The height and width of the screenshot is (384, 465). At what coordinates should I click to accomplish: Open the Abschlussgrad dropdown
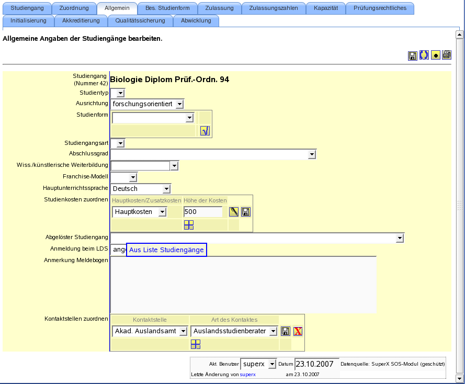pyautogui.click(x=213, y=154)
